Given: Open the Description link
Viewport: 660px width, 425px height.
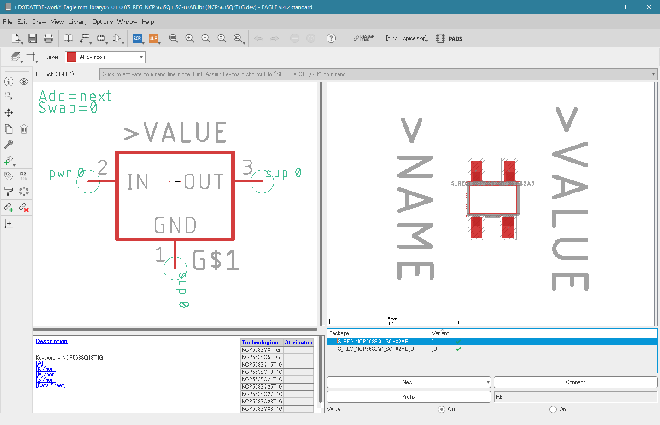Looking at the screenshot, I should tap(52, 341).
